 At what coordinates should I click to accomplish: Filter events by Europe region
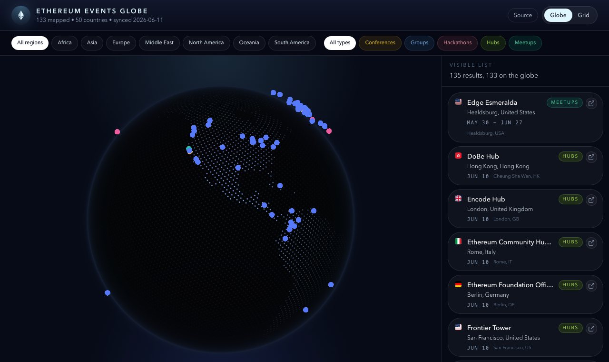click(x=121, y=43)
